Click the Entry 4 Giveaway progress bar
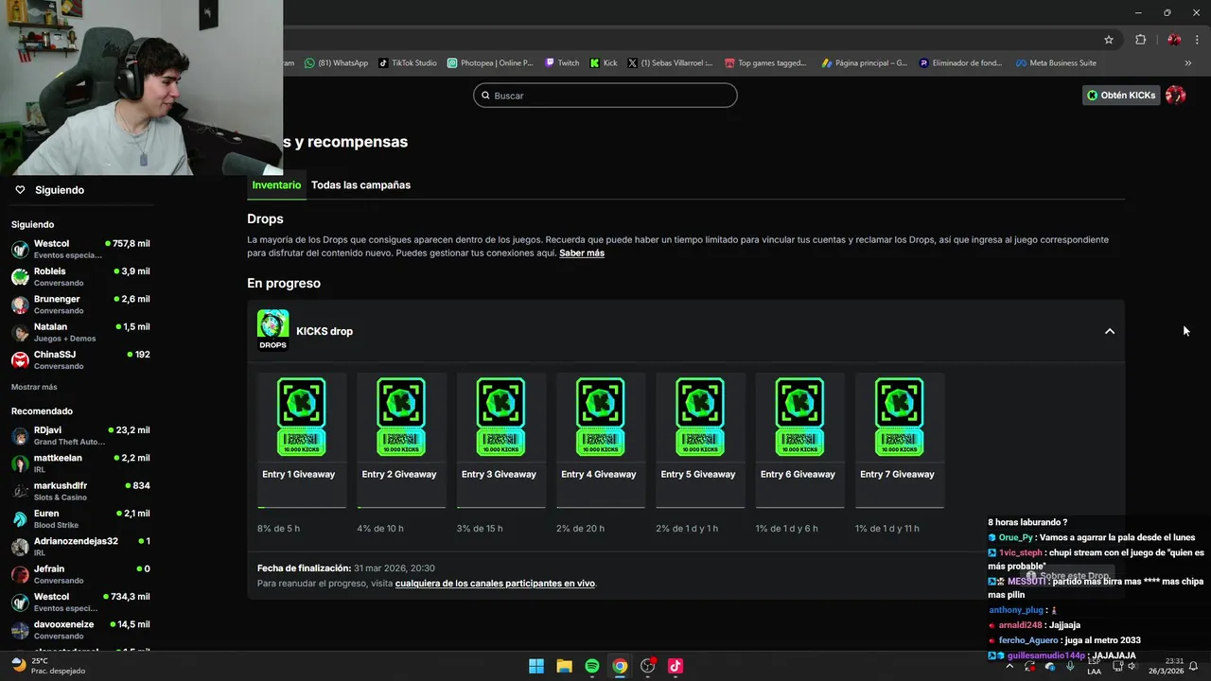The image size is (1211, 681). 601,508
